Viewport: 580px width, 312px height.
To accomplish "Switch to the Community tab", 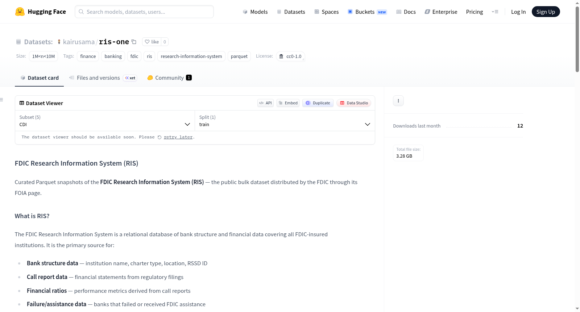I will coord(169,78).
